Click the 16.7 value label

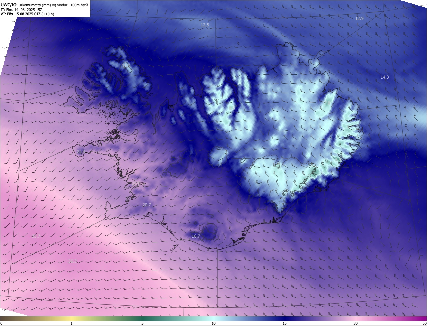pyautogui.click(x=196, y=236)
